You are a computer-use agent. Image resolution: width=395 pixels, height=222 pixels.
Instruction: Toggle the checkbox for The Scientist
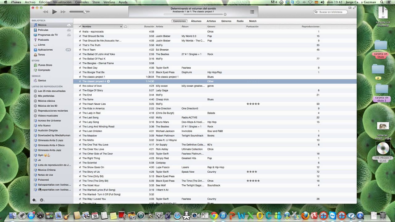80,163
